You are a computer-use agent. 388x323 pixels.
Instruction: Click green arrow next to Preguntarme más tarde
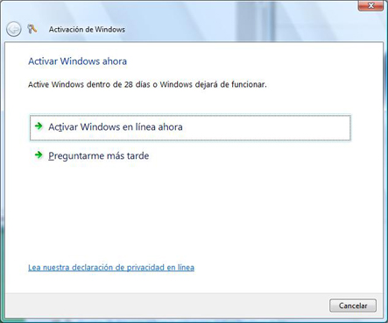pos(39,154)
